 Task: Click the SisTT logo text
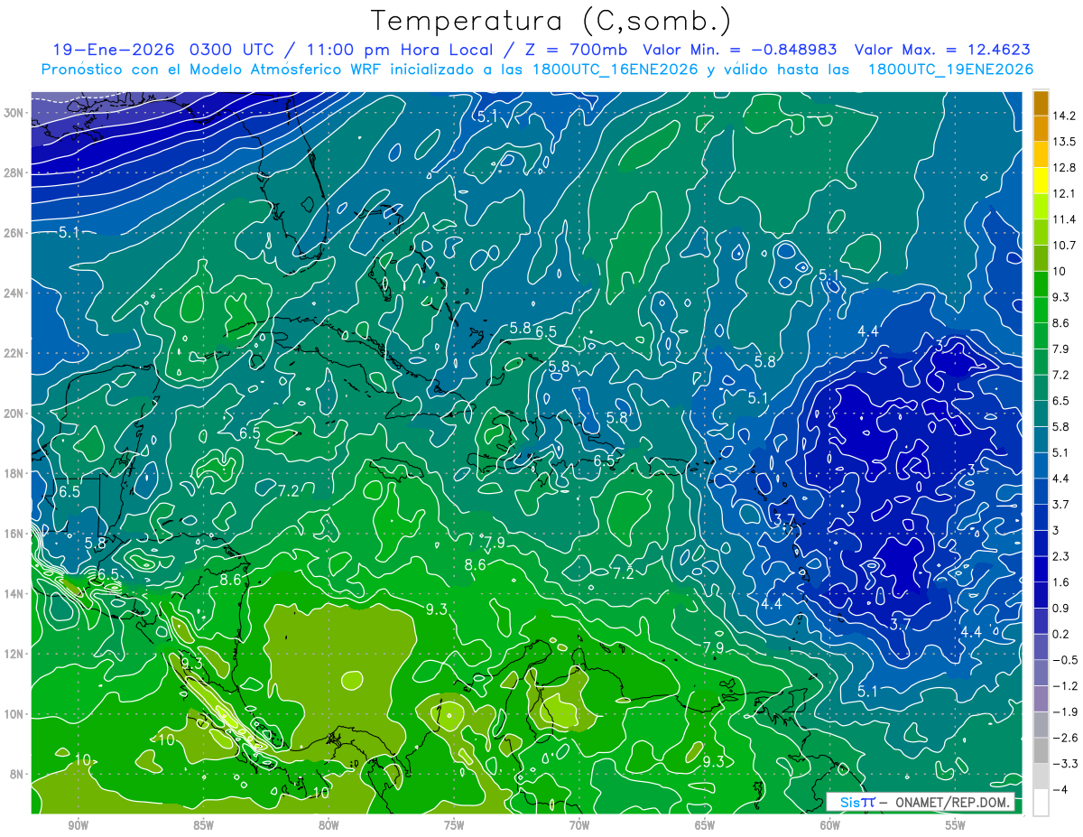click(857, 803)
